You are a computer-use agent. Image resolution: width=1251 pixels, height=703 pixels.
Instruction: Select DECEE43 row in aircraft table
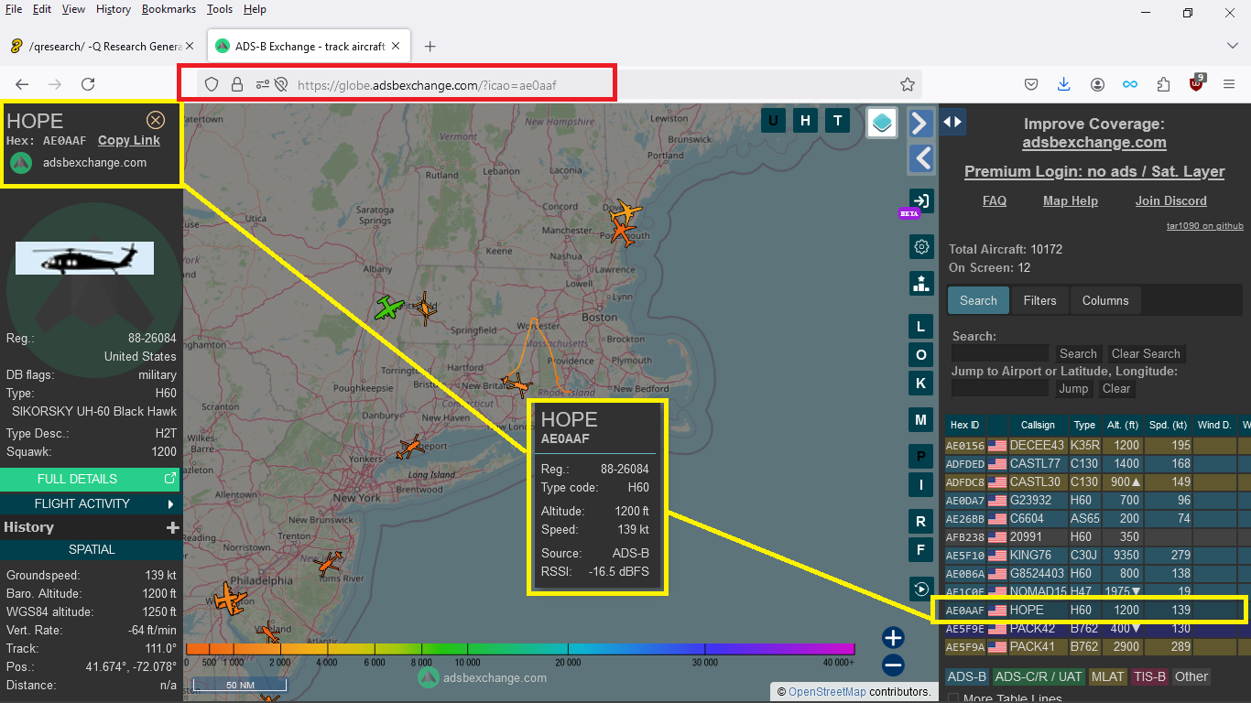[1097, 446]
